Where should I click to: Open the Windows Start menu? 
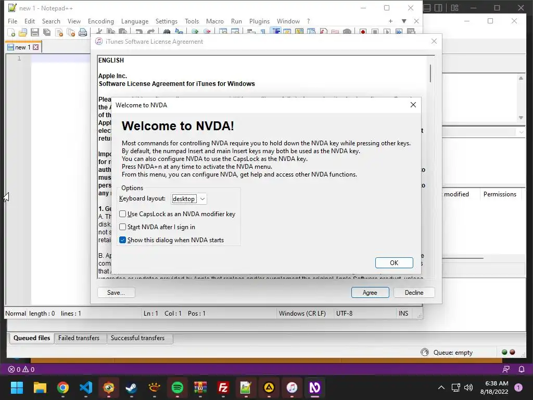point(17,387)
